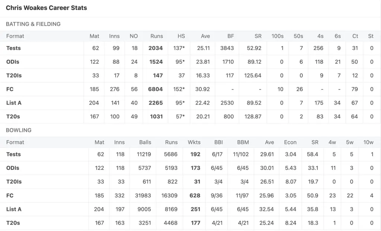Click the BBI column header in bowling table
Image resolution: width=381 pixels, height=231 pixels.
coord(218,142)
